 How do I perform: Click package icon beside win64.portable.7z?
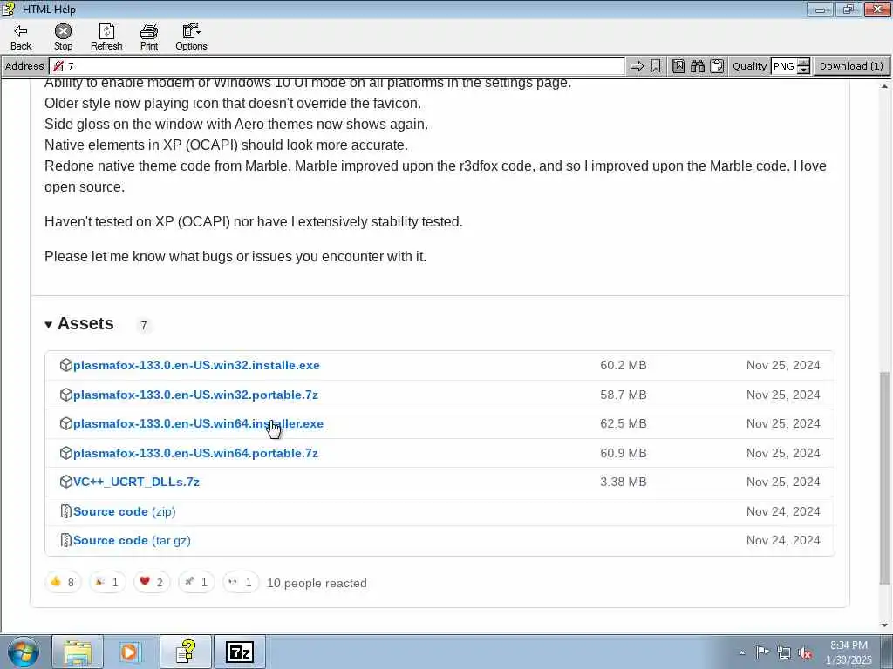(x=66, y=453)
